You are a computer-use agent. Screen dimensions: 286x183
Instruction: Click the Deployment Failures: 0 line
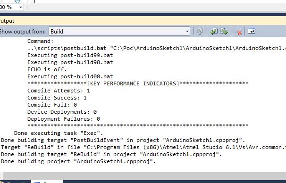[x=64, y=119]
